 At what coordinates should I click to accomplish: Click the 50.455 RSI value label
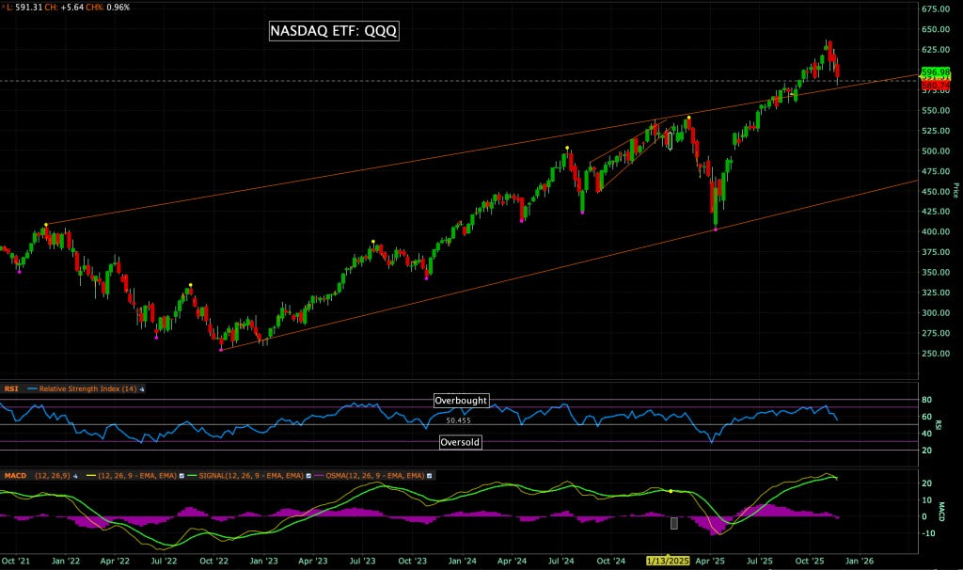(458, 420)
